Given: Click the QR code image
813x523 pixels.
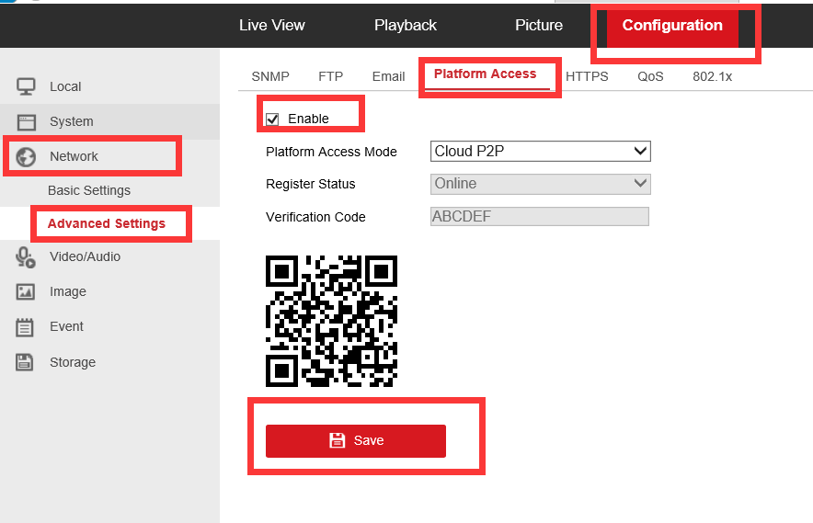Looking at the screenshot, I should (x=331, y=321).
